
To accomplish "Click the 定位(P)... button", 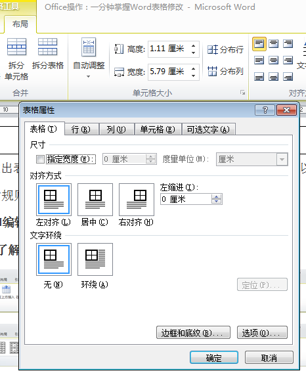I will click(262, 284).
